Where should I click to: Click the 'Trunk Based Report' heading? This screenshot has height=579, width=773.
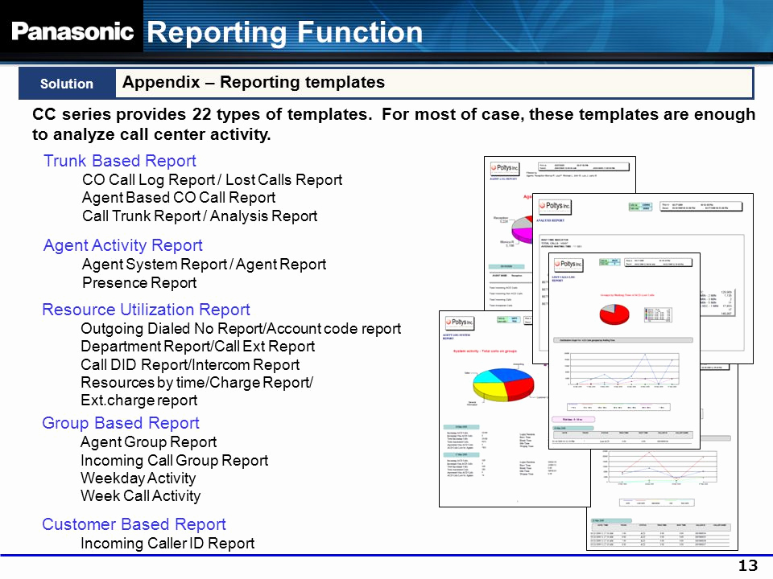(x=120, y=161)
